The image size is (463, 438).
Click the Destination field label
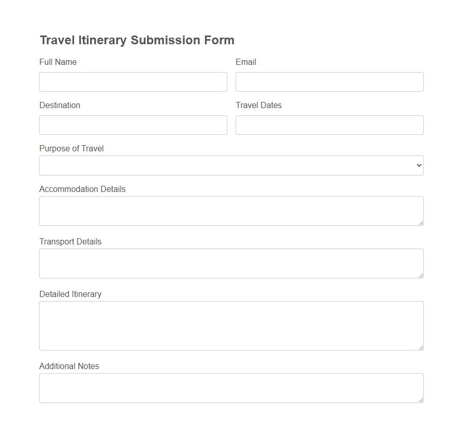[60, 105]
